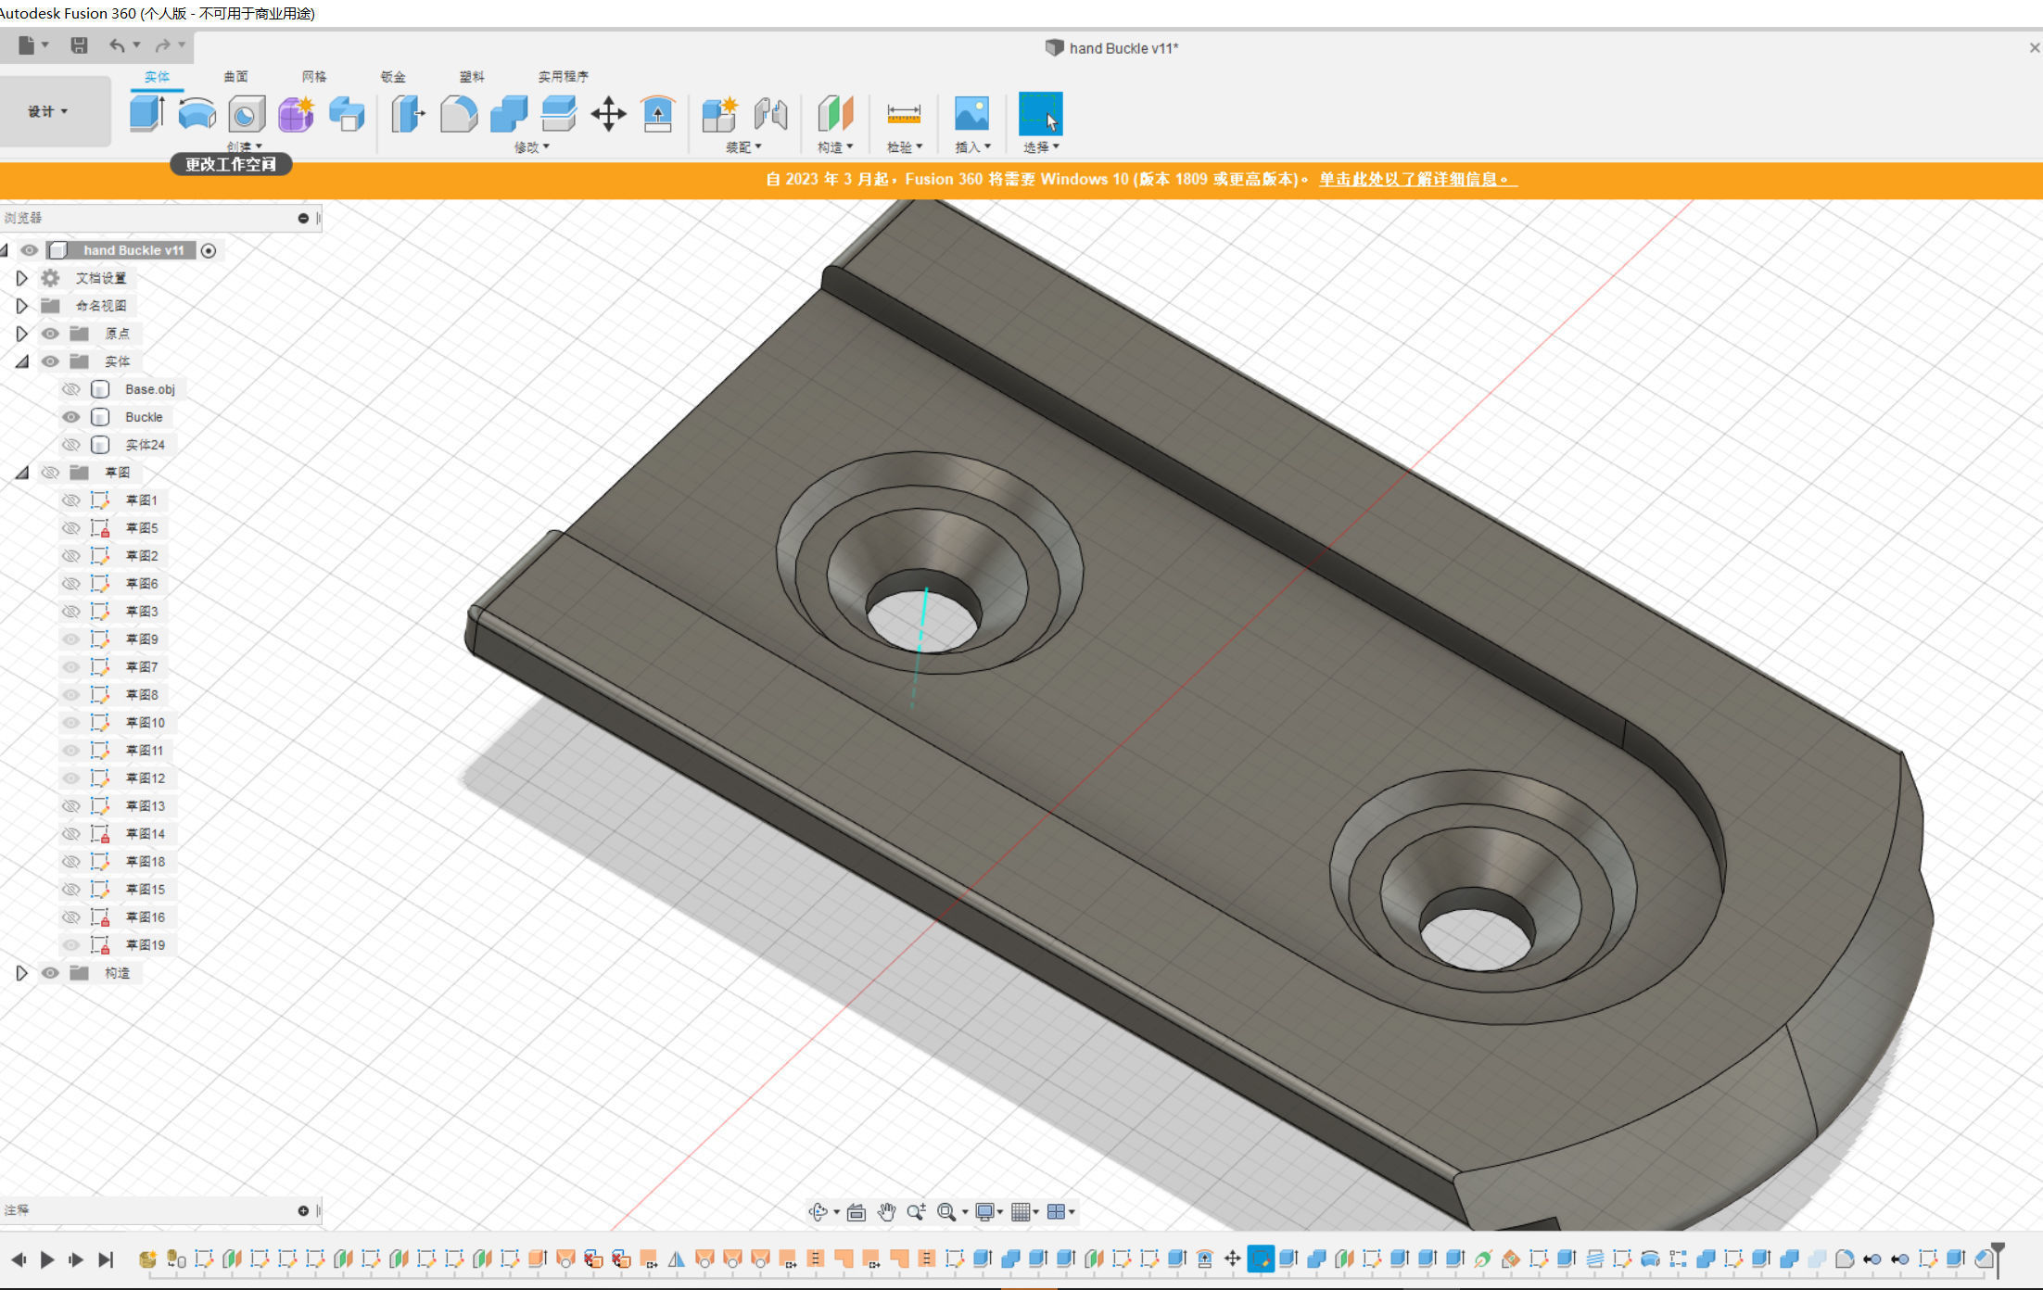Switch to the 钣金 tab
The image size is (2043, 1290).
(393, 76)
